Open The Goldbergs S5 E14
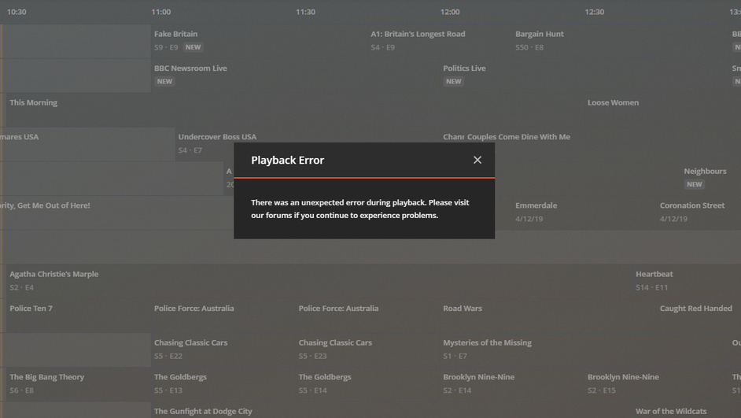The height and width of the screenshot is (418, 741). click(x=367, y=384)
